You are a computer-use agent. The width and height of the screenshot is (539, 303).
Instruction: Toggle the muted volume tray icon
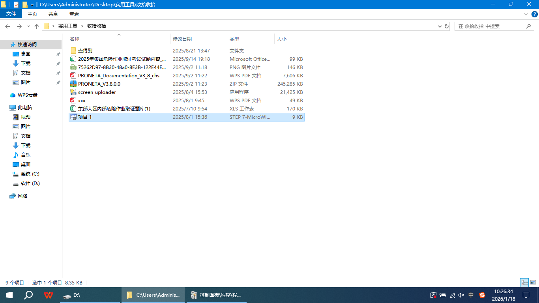[x=461, y=295]
